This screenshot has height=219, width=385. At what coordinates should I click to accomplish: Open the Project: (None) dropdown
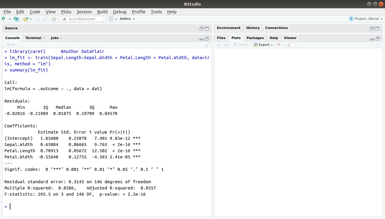(x=366, y=19)
